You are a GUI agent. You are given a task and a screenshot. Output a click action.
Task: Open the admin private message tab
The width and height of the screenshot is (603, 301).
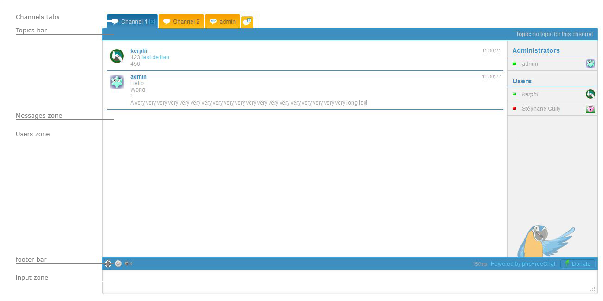point(223,21)
